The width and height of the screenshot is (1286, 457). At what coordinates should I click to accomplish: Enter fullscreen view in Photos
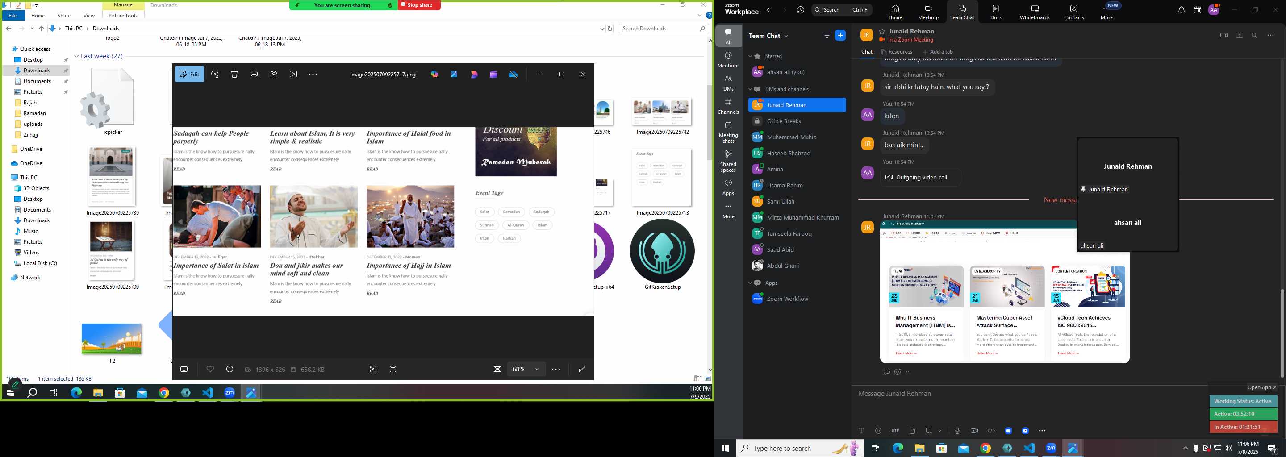582,369
